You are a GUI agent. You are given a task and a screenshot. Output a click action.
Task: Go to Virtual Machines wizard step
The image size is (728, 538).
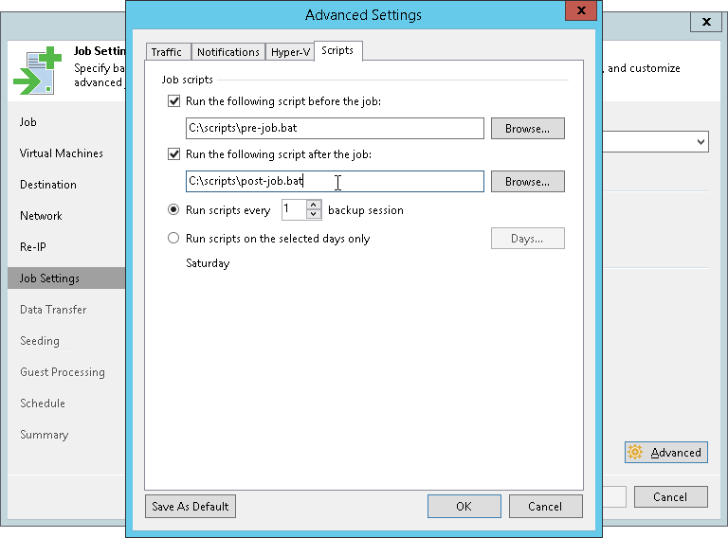[62, 153]
